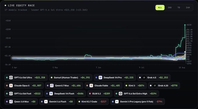This screenshot has width=198, height=109.
Task: Click the GPT-5.6 Sol Ultra OpenAI logo icon
Action: click(x=11, y=78)
